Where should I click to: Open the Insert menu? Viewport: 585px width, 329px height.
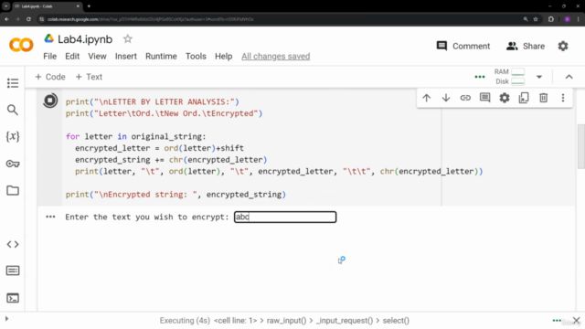point(126,57)
